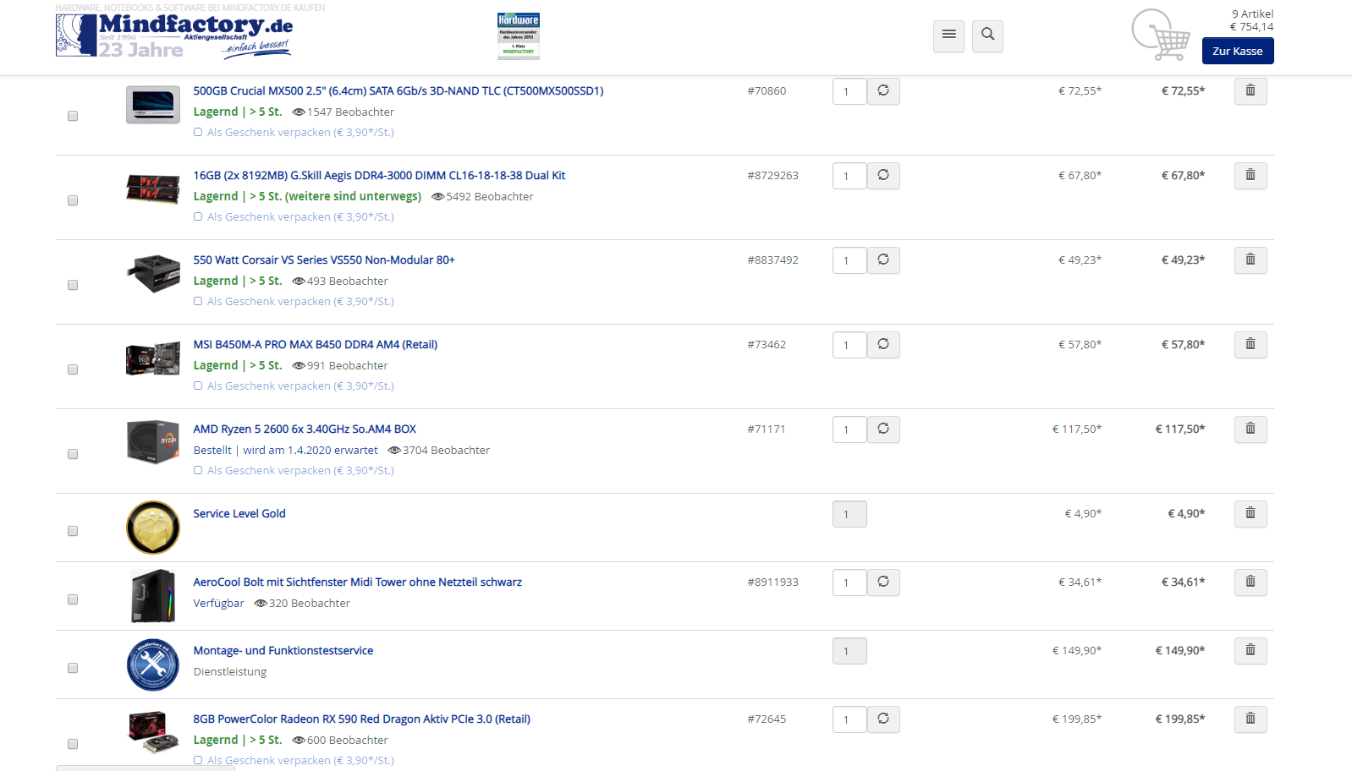Go to Mindfactory.de home via logo
The image size is (1352, 771).
(174, 36)
